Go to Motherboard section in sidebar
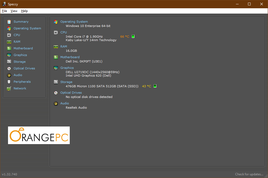The image size is (268, 178). (x=23, y=48)
